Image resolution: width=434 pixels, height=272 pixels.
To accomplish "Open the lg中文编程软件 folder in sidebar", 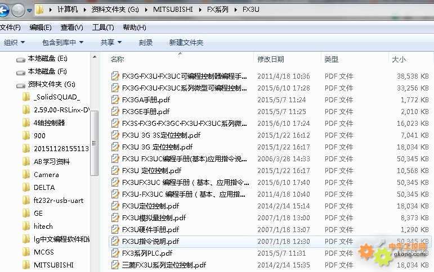I will pyautogui.click(x=62, y=239).
